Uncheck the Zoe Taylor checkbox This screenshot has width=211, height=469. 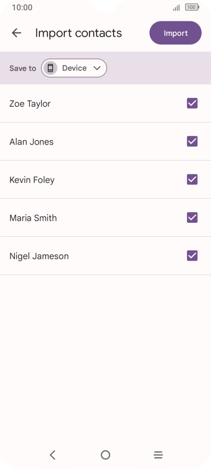(192, 103)
